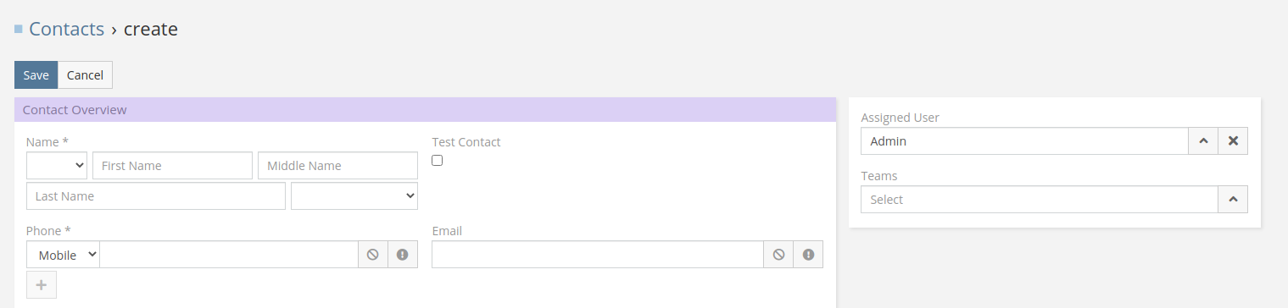Screen dimensions: 1288x308
Task: Cancel contact creation
Action: click(x=85, y=74)
